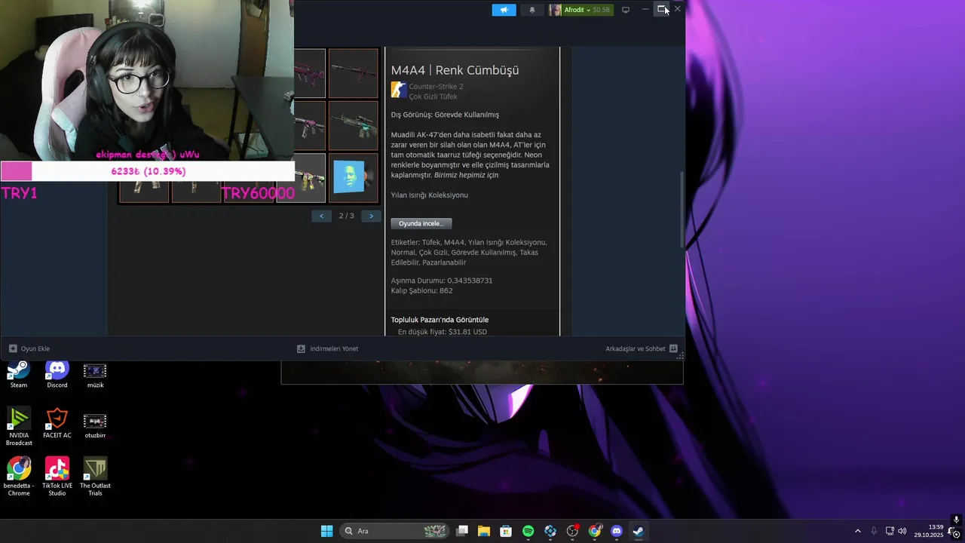Go to next inventory page arrow
This screenshot has width=965, height=543.
(371, 216)
